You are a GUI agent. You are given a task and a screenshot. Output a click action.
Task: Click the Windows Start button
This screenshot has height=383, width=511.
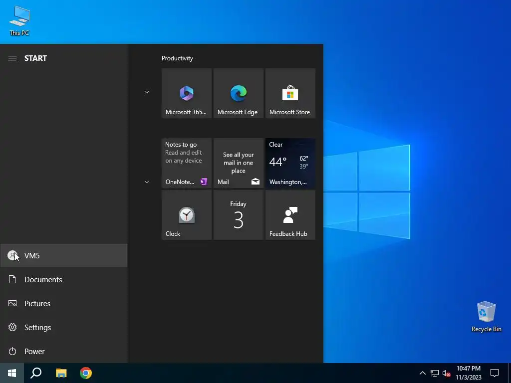pos(12,373)
